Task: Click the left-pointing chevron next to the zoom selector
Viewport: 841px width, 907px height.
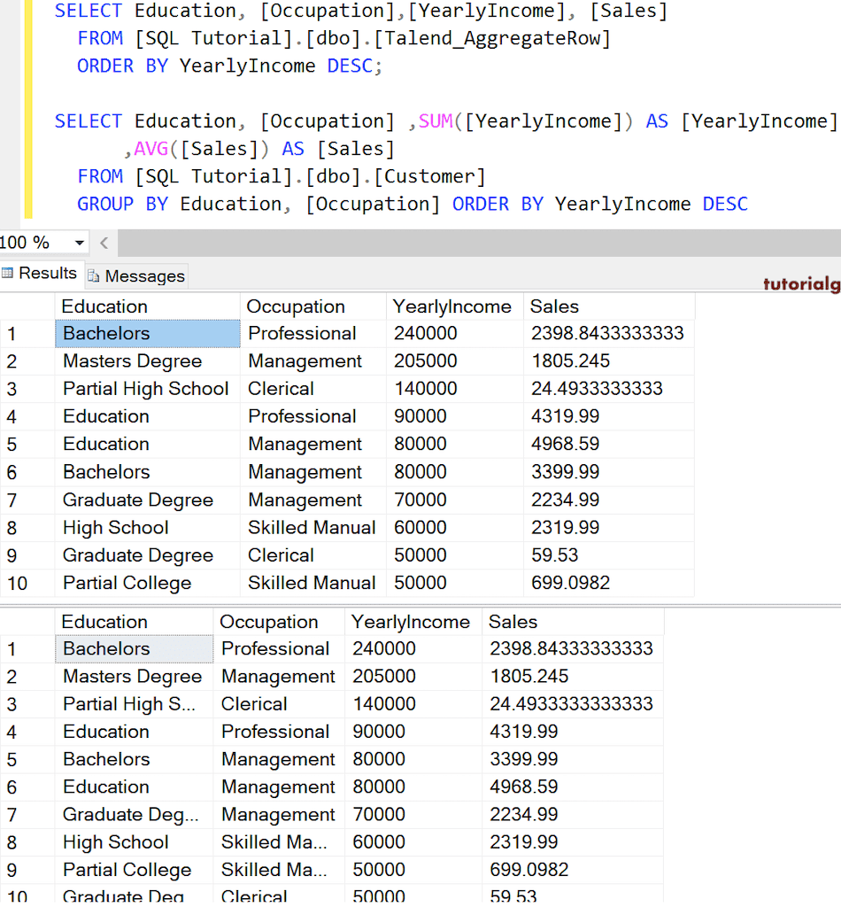Action: (104, 242)
